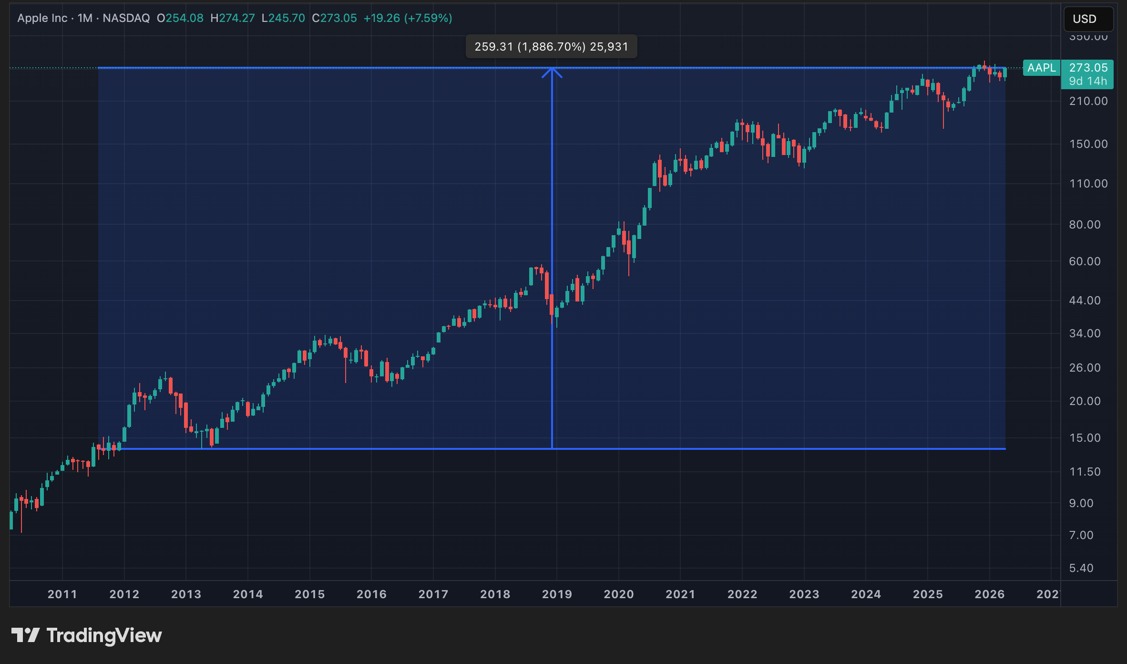Click the 60.00 price scale label
Image resolution: width=1127 pixels, height=664 pixels.
click(1085, 261)
